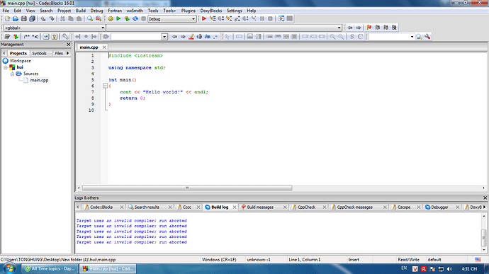Run program with green play icon

pos(118,19)
